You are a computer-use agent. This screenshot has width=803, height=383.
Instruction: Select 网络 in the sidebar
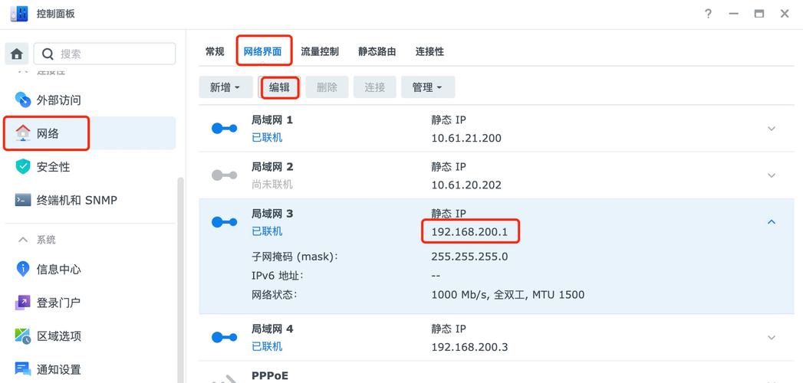[x=91, y=133]
